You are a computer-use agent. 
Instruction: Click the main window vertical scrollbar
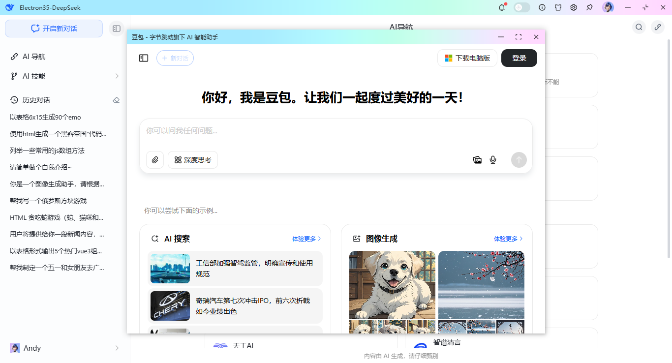pyautogui.click(x=669, y=148)
